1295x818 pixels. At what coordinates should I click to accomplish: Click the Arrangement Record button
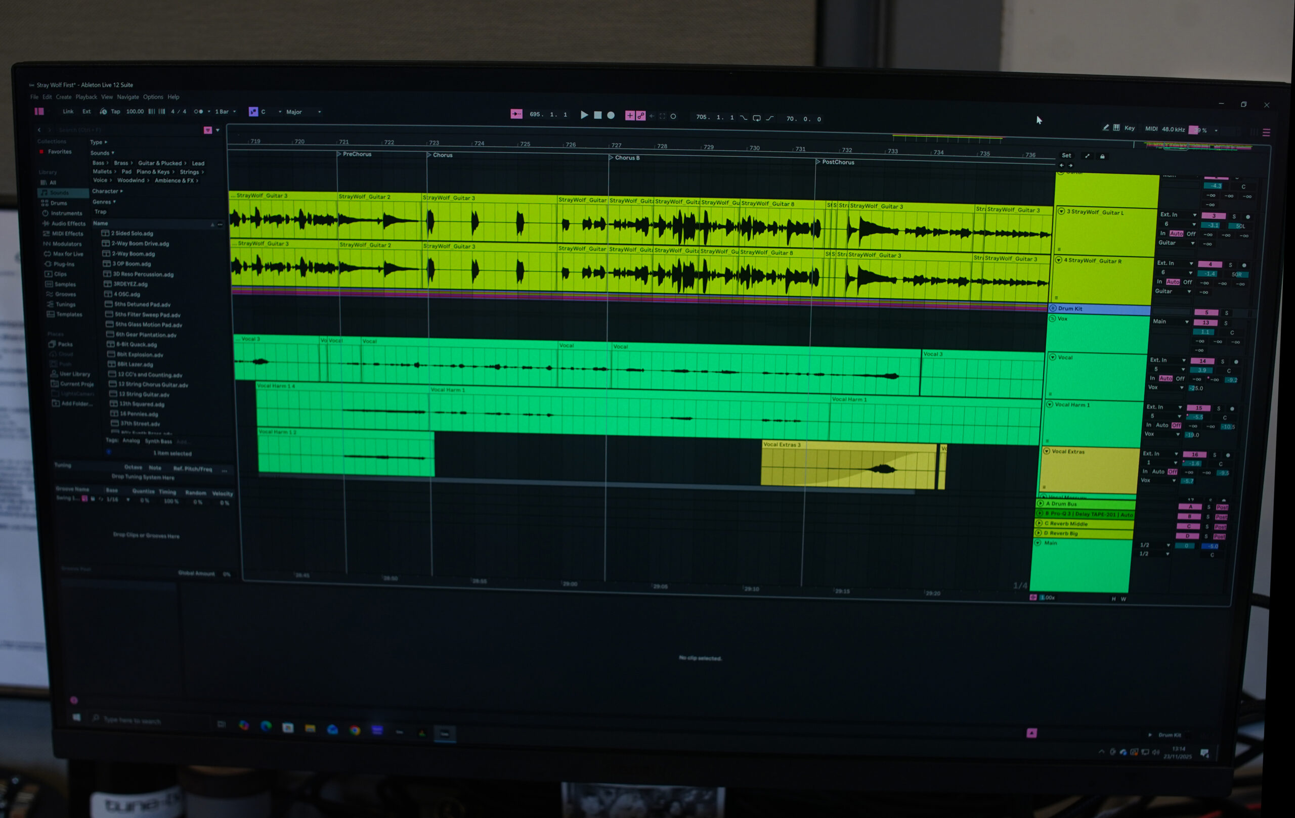coord(611,115)
